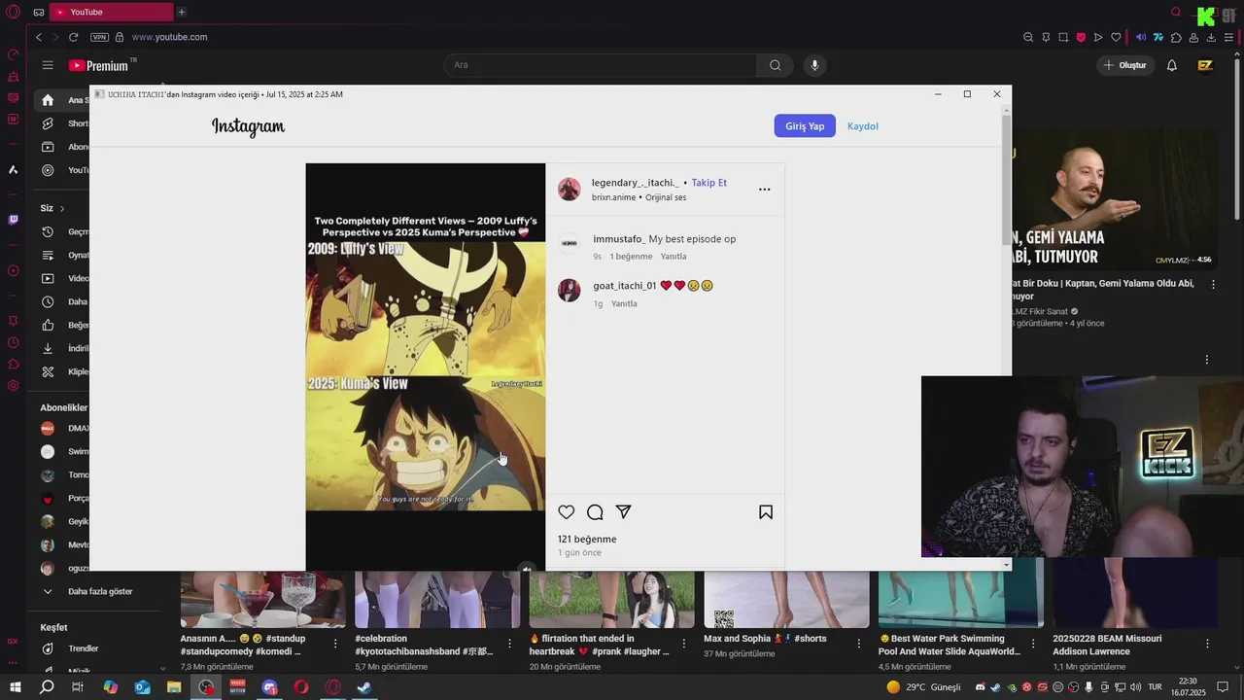Image resolution: width=1244 pixels, height=700 pixels.
Task: Open DMAX subscription channel
Action: (x=64, y=428)
